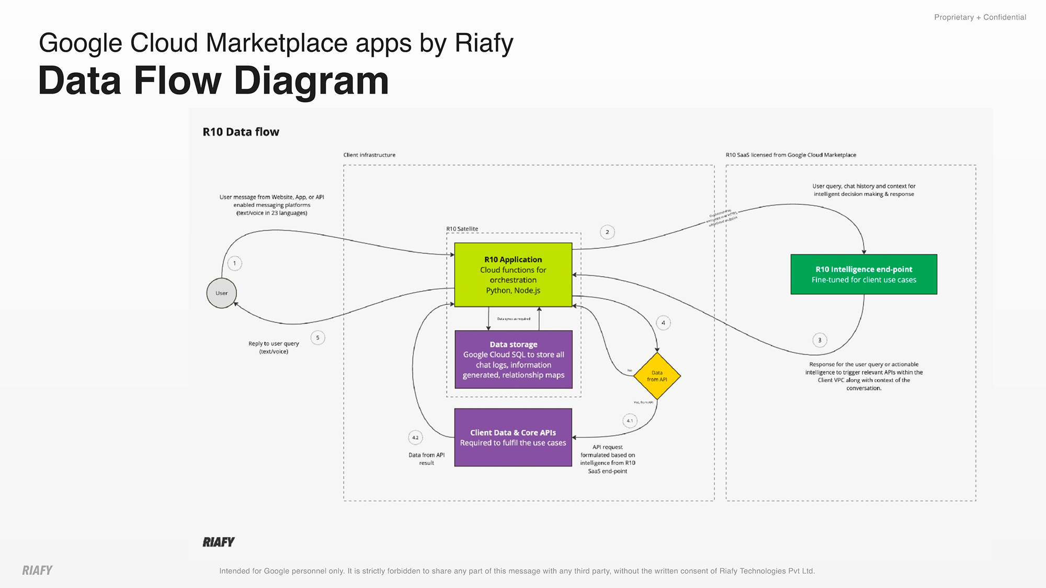Select the Data storage purple box
The image size is (1046, 588).
pos(514,360)
